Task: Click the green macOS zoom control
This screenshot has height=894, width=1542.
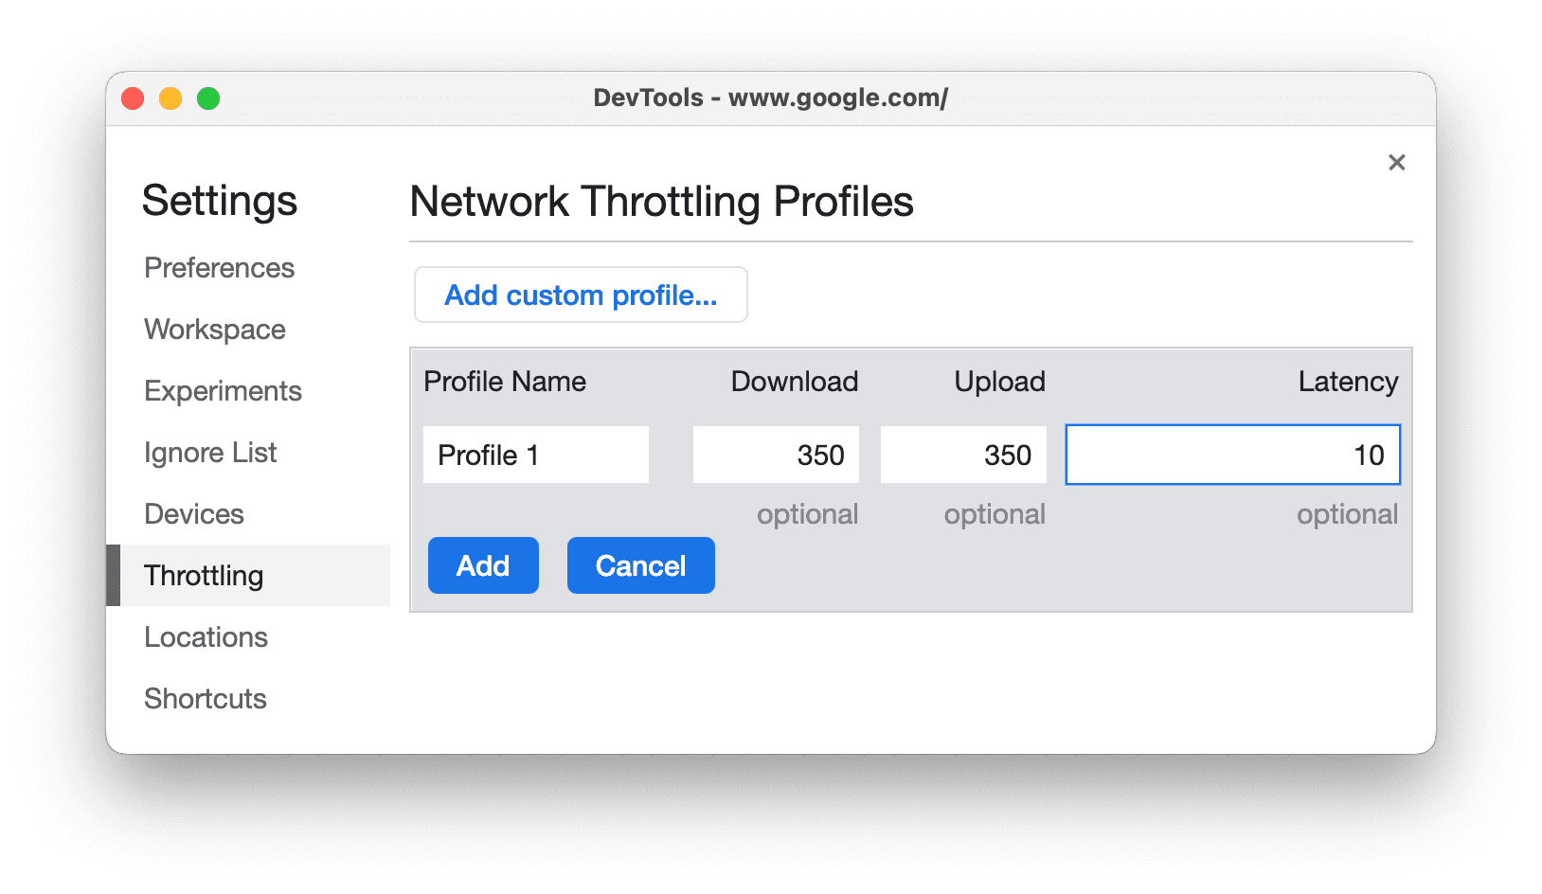Action: tap(208, 98)
